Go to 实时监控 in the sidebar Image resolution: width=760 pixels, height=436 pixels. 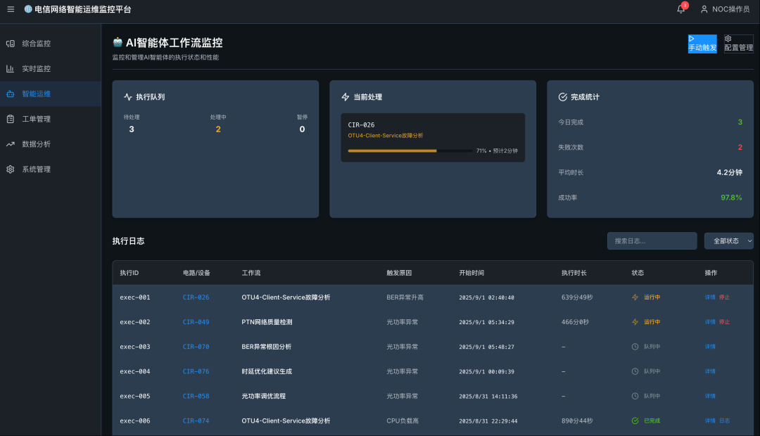pyautogui.click(x=51, y=69)
